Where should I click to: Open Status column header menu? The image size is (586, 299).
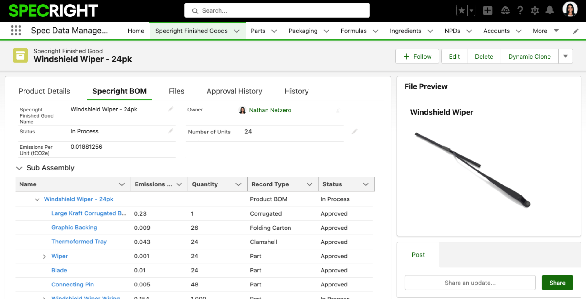click(x=366, y=184)
